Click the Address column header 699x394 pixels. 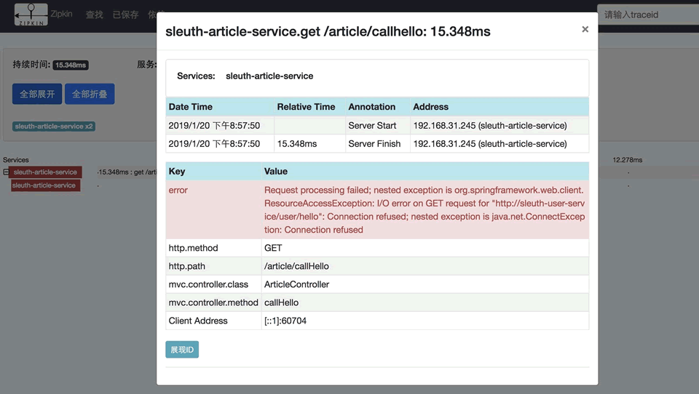[x=499, y=107]
